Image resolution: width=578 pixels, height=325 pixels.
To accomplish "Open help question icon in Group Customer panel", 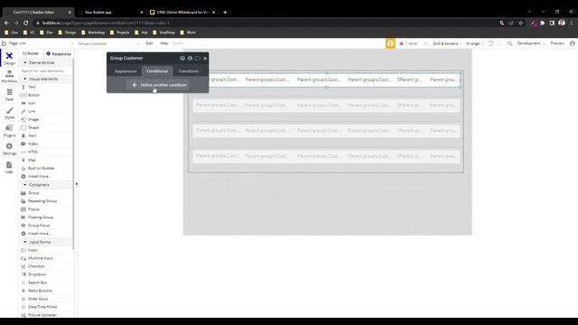I will (182, 58).
